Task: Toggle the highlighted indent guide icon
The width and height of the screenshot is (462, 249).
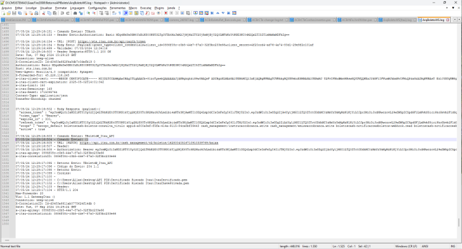Action: tap(126, 13)
